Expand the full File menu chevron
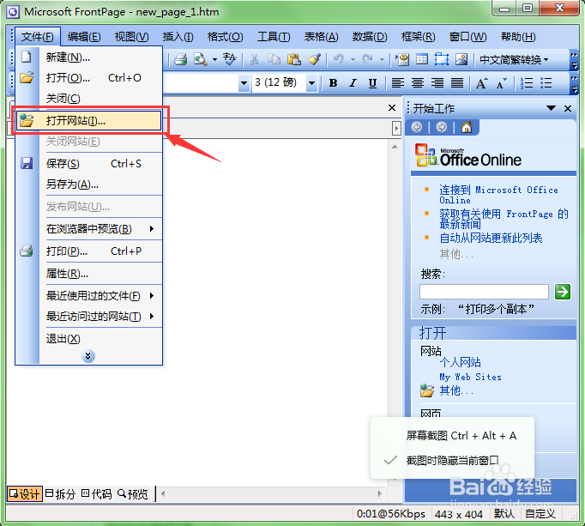 [88, 356]
